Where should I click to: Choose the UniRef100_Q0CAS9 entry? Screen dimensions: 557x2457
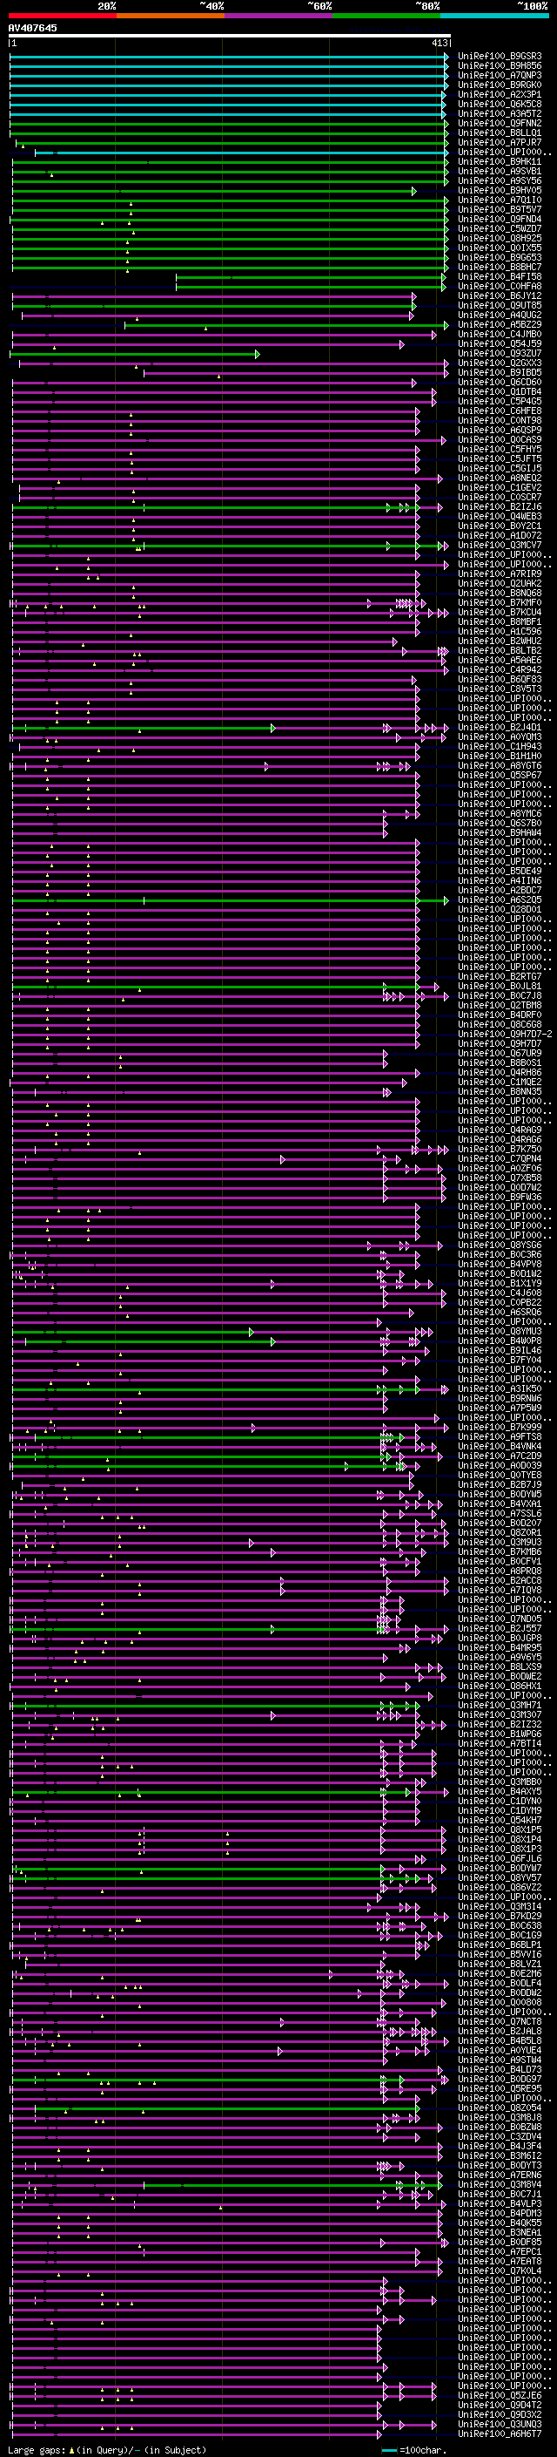point(500,439)
